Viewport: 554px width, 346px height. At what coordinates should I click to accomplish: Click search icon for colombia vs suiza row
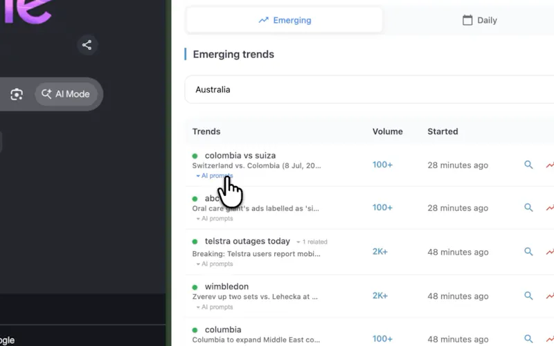click(528, 165)
